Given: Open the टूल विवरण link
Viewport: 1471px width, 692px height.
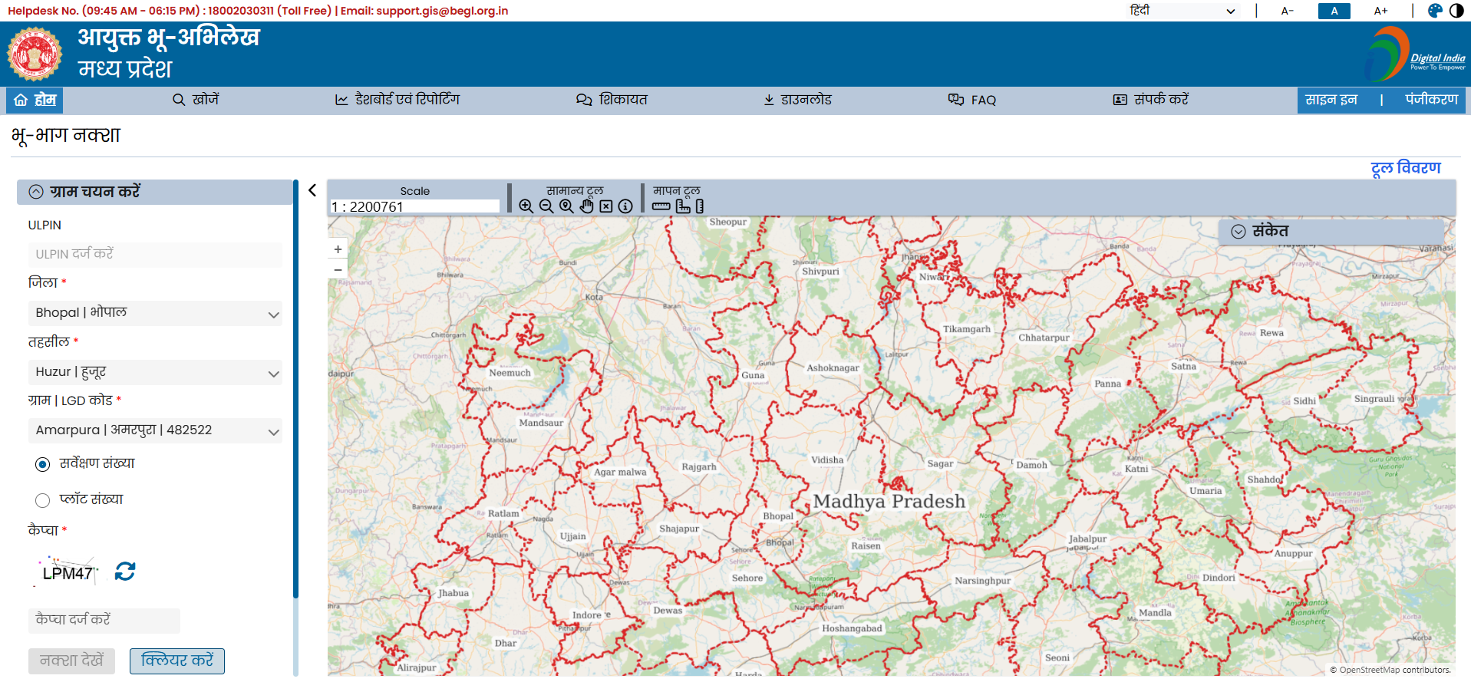Looking at the screenshot, I should pyautogui.click(x=1406, y=168).
